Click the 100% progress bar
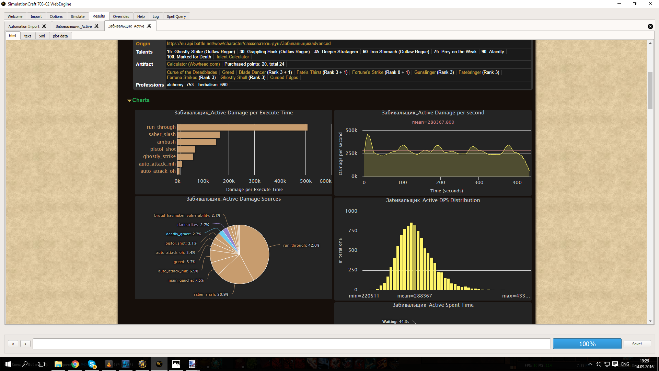 pos(587,344)
